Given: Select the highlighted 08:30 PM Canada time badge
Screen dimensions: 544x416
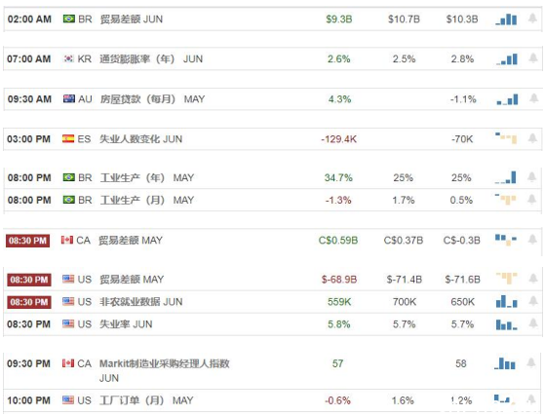Looking at the screenshot, I should [27, 241].
